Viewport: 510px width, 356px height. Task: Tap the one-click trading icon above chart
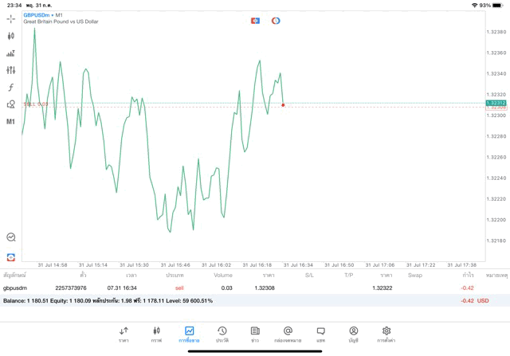point(255,20)
